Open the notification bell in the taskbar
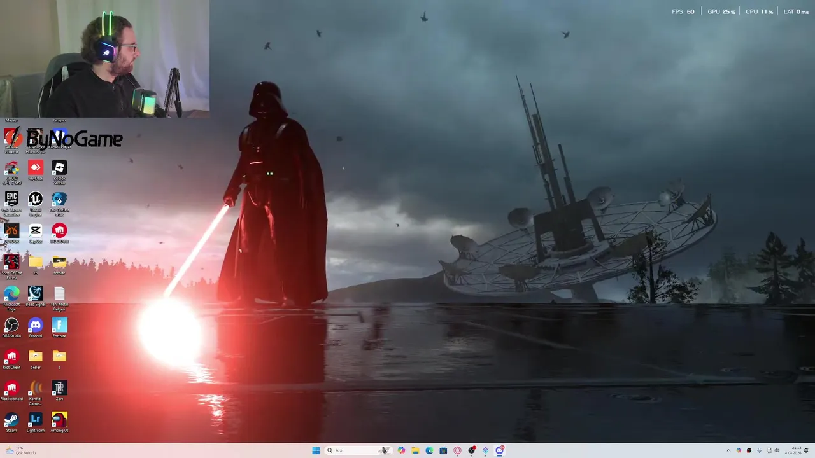Screen dimensions: 815x458 click(806, 450)
